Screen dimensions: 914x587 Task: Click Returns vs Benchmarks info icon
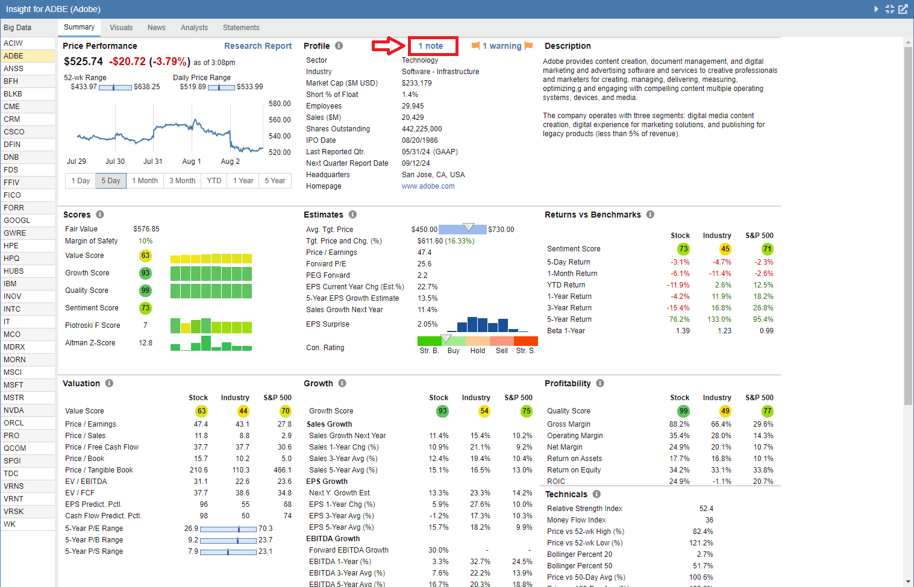[x=650, y=215]
